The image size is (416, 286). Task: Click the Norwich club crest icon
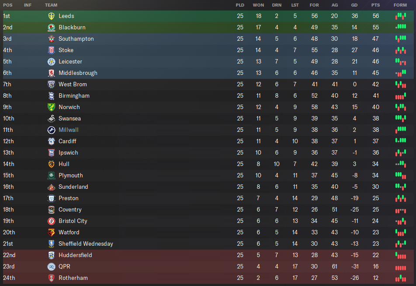51,107
